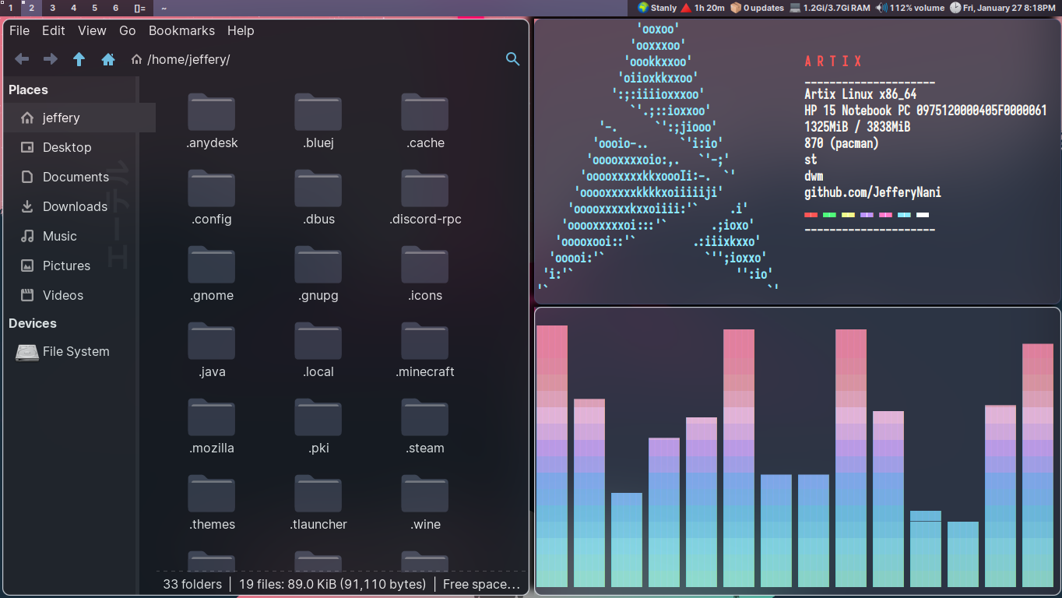Switch to dwm workspace tag 3
Viewport: 1062px width, 598px height.
pos(52,8)
